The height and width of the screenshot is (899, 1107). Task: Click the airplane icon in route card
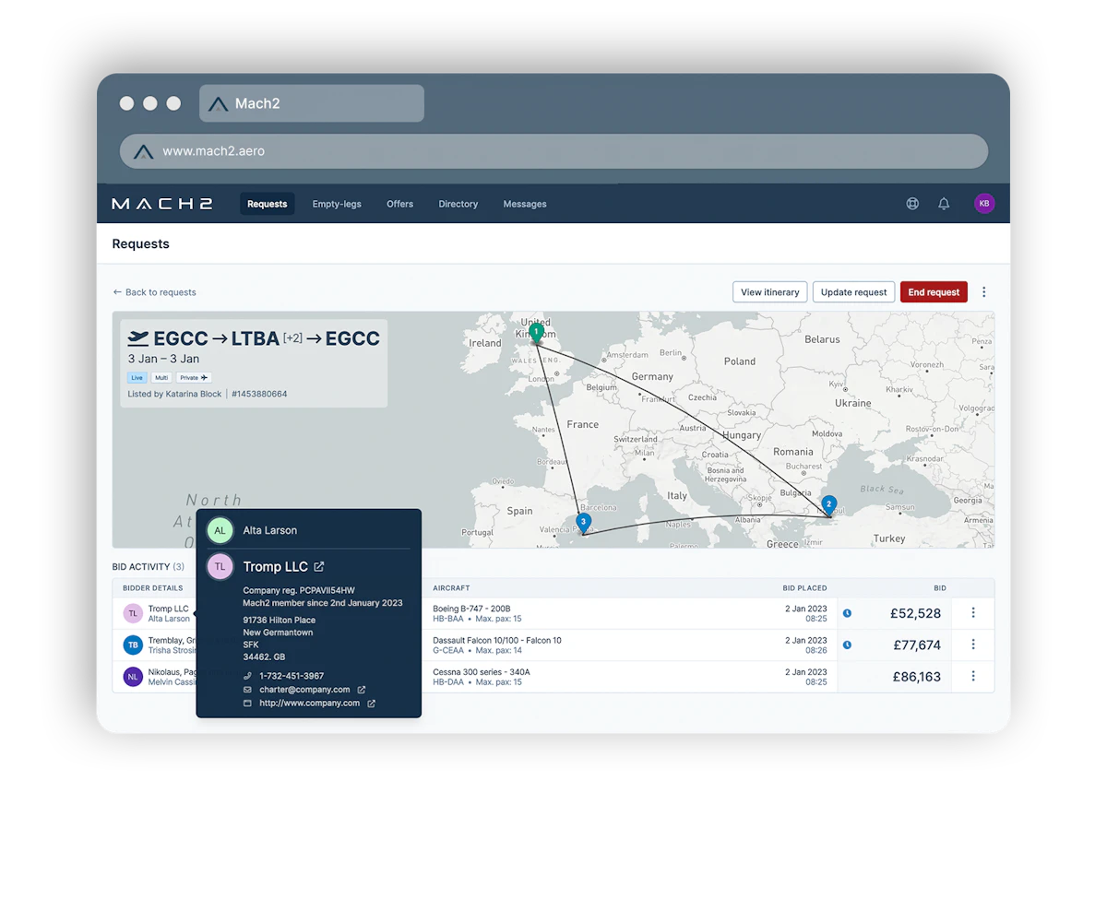tap(138, 338)
